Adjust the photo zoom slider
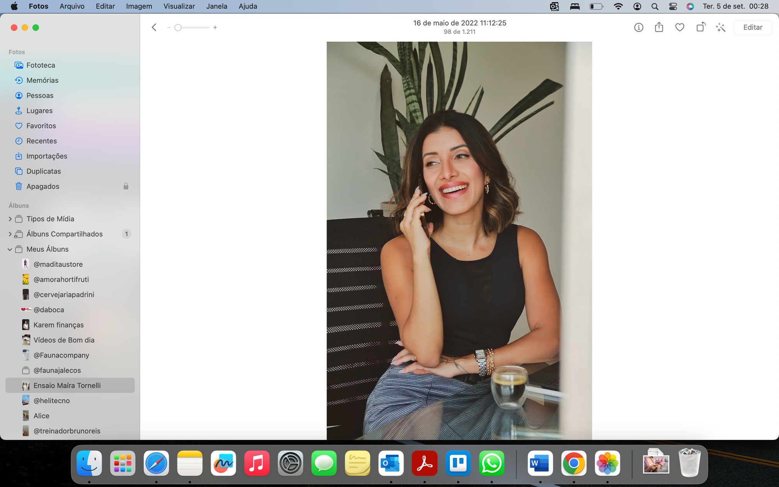Image resolution: width=779 pixels, height=487 pixels. pos(192,27)
